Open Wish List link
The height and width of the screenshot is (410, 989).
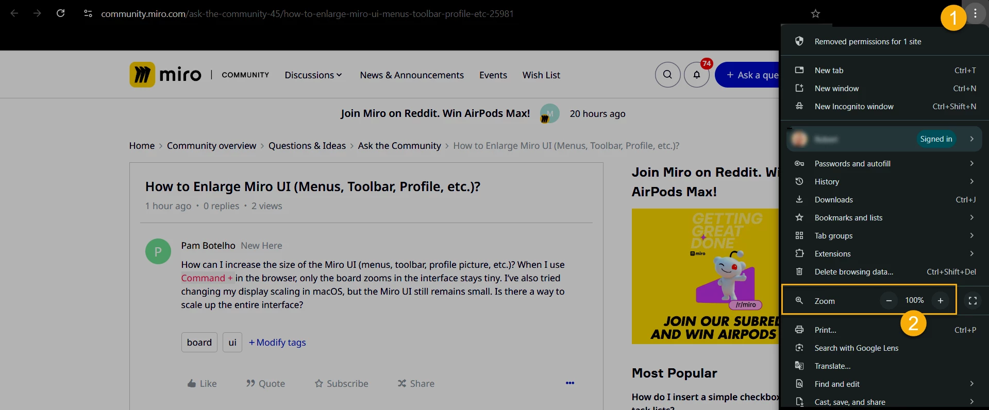click(541, 75)
